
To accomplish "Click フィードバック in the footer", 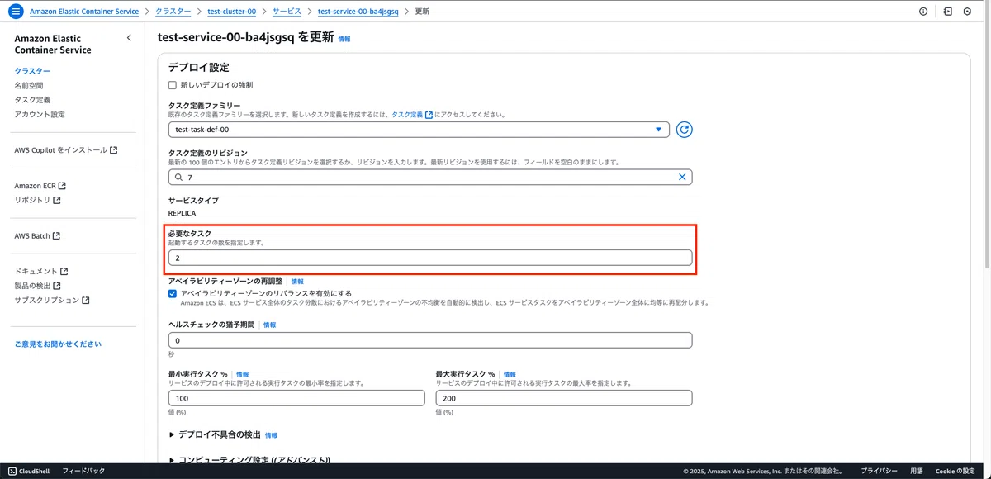I will click(83, 471).
